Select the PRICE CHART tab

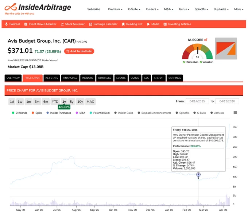coord(32,78)
